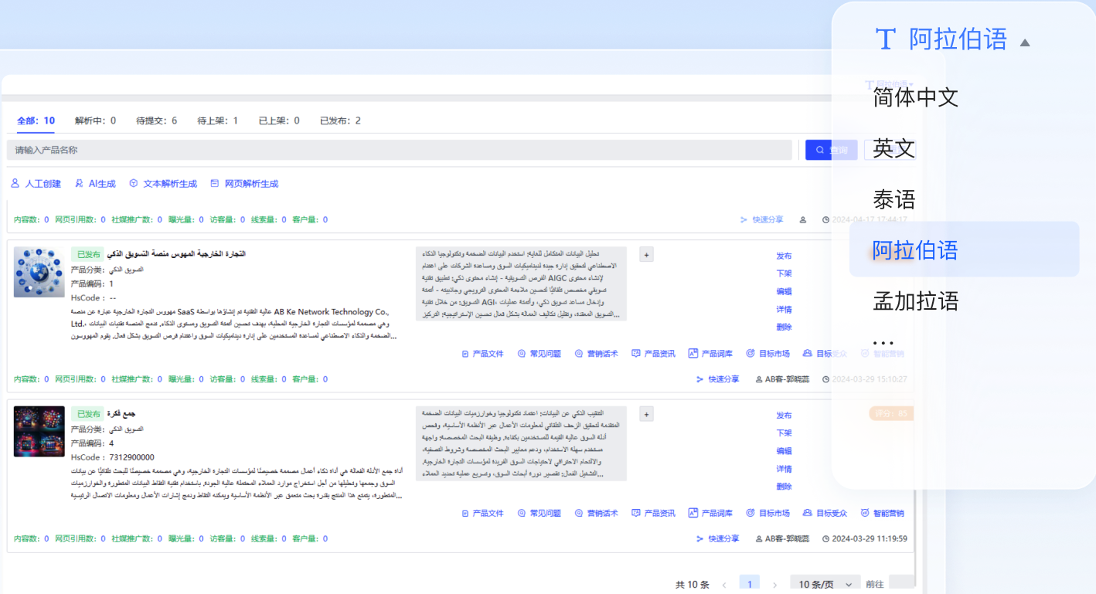The width and height of the screenshot is (1096, 594).
Task: Choose 孟加拉语 from the language list
Action: coord(915,301)
